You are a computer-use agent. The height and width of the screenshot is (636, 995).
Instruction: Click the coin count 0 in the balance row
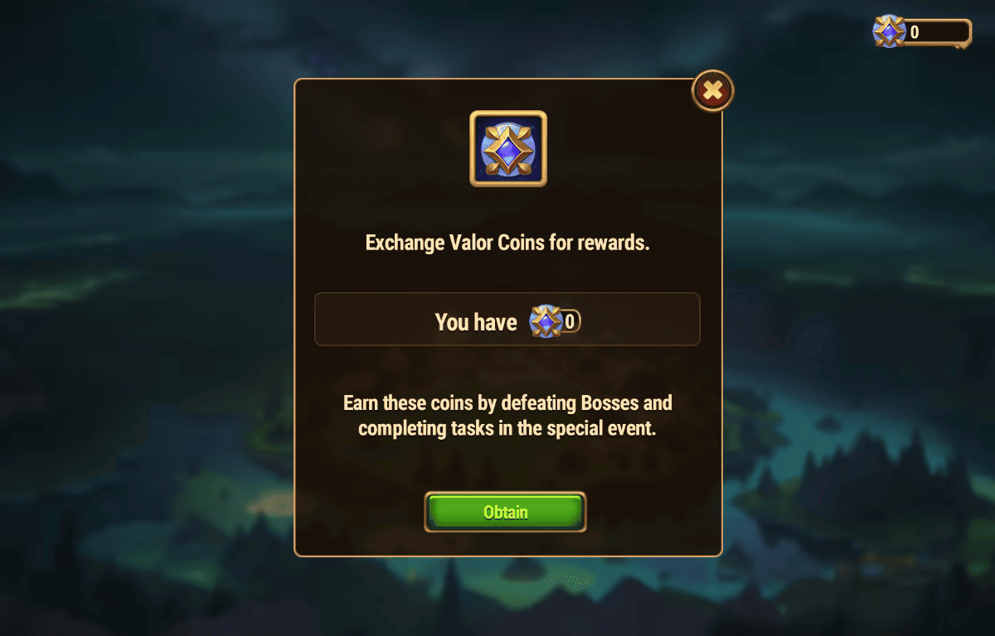click(570, 321)
